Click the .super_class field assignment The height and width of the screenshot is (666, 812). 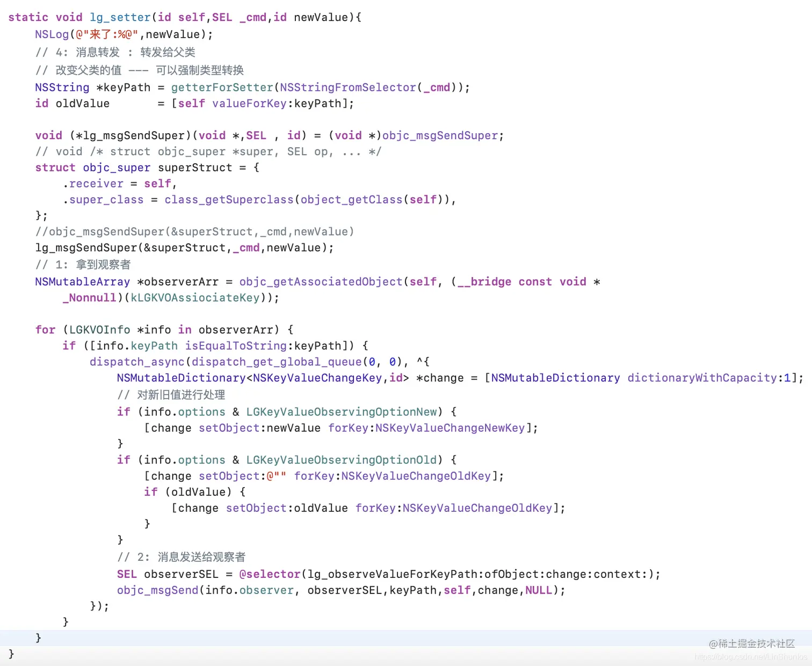pyautogui.click(x=259, y=200)
